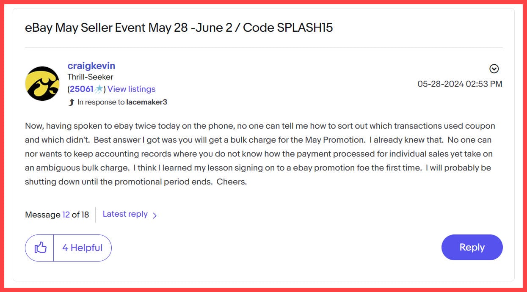Click the in-response-to arrow icon
The height and width of the screenshot is (292, 527).
coord(71,102)
